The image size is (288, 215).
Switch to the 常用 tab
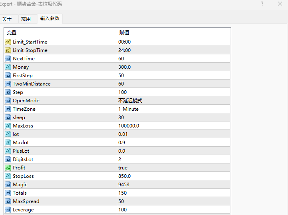26,19
